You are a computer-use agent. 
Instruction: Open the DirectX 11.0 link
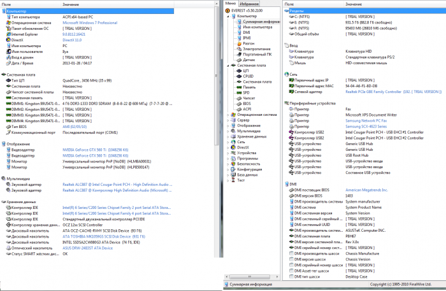click(72, 40)
